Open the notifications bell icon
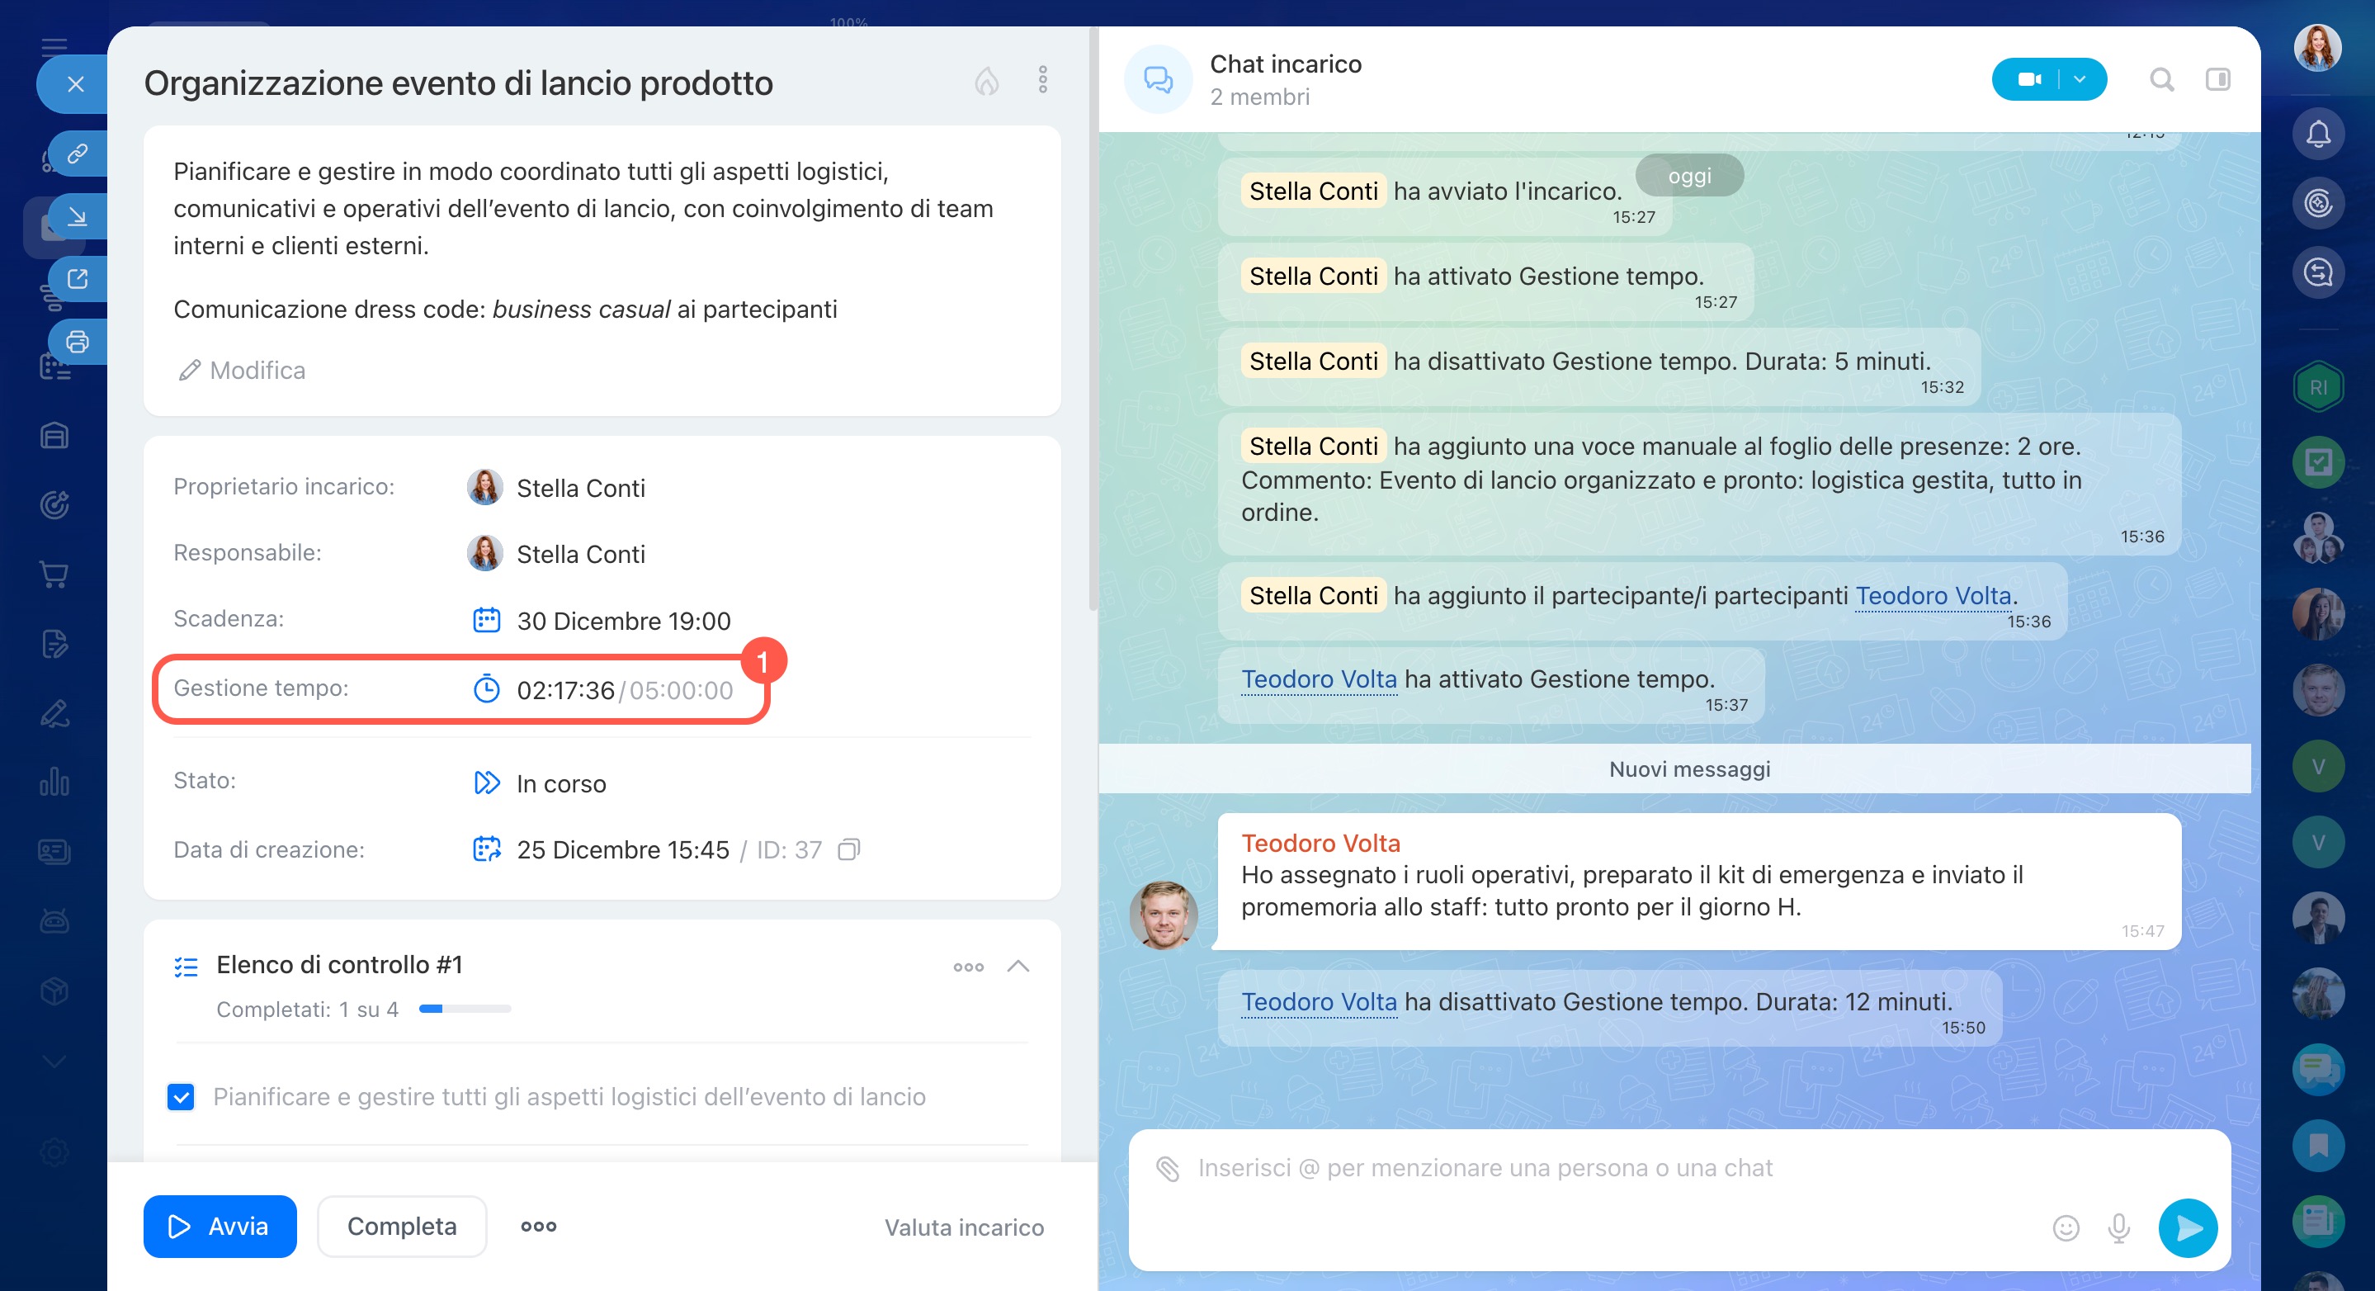The image size is (2375, 1291). click(x=2318, y=135)
